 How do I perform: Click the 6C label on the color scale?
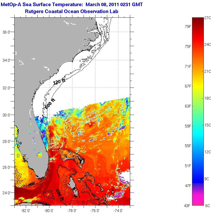point(208,206)
